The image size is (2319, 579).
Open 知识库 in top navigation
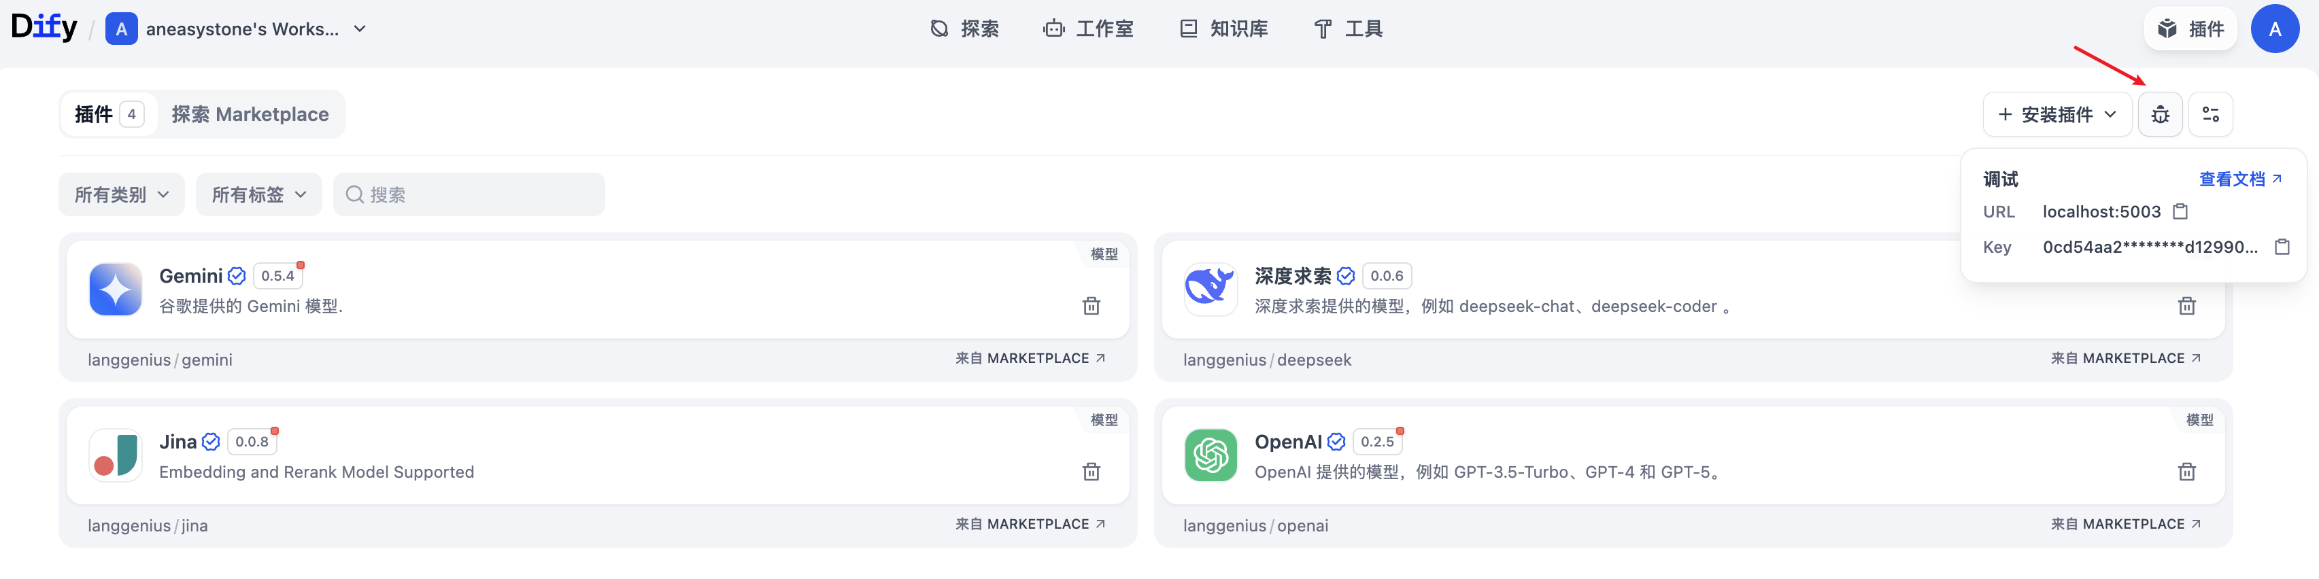pos(1223,29)
